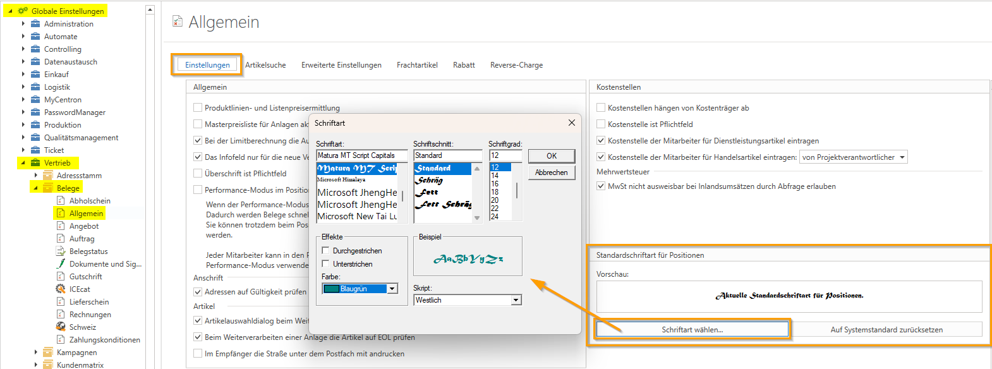Expand the Logistik tree node
992x369 pixels.
point(23,87)
